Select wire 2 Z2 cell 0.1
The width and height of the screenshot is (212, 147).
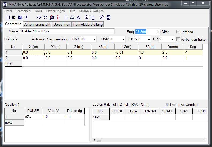(x=150, y=58)
